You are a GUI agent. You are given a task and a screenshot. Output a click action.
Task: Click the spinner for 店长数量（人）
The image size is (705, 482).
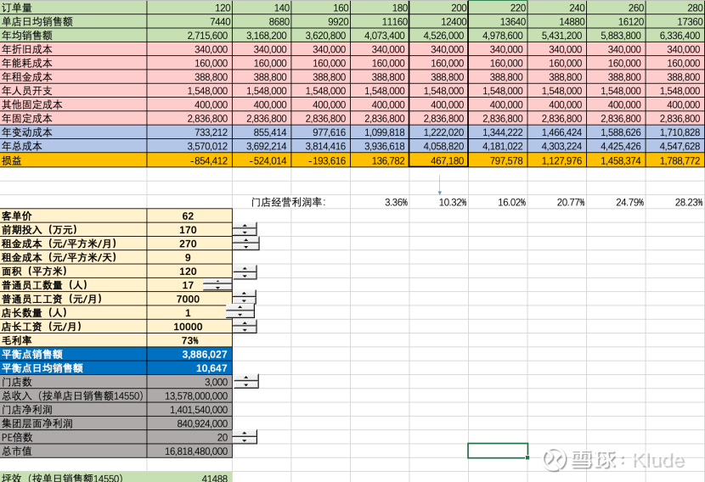pos(240,311)
